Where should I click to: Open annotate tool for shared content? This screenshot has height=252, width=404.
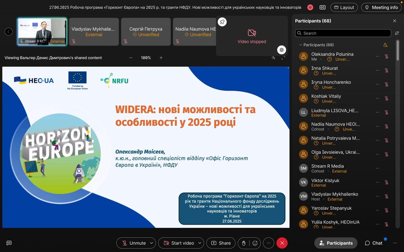click(x=273, y=58)
